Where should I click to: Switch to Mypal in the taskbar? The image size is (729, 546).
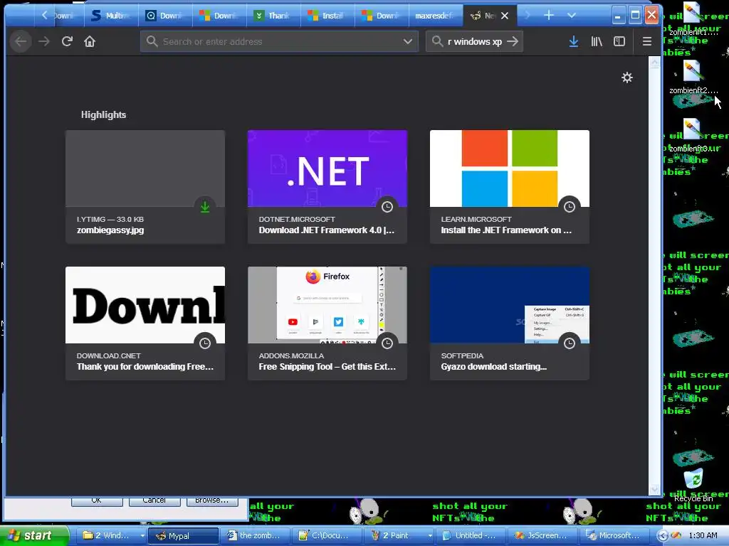coord(183,535)
